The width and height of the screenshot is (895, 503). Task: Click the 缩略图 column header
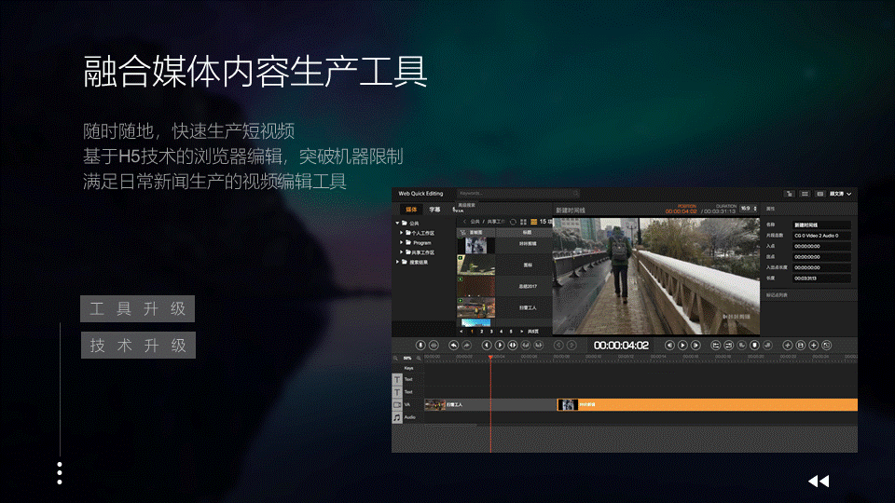tap(476, 232)
